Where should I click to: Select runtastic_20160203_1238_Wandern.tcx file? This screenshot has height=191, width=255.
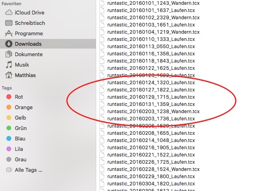tap(153, 112)
